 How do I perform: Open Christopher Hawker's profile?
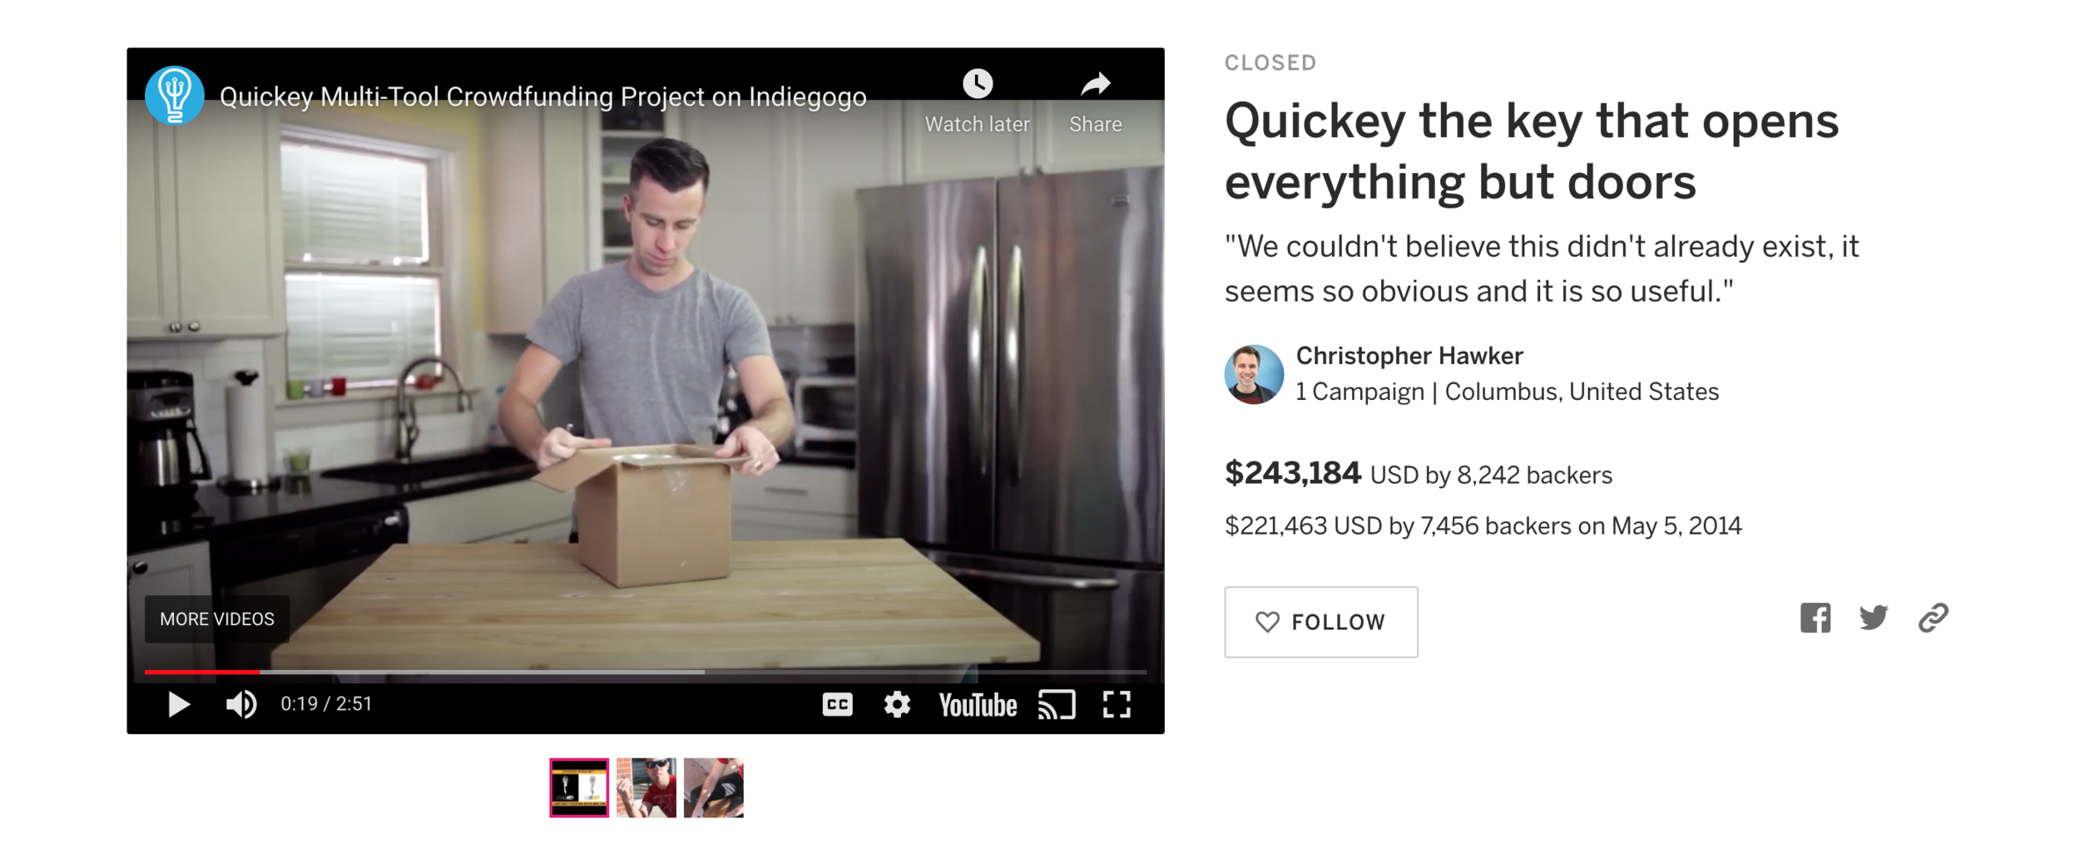tap(1409, 356)
